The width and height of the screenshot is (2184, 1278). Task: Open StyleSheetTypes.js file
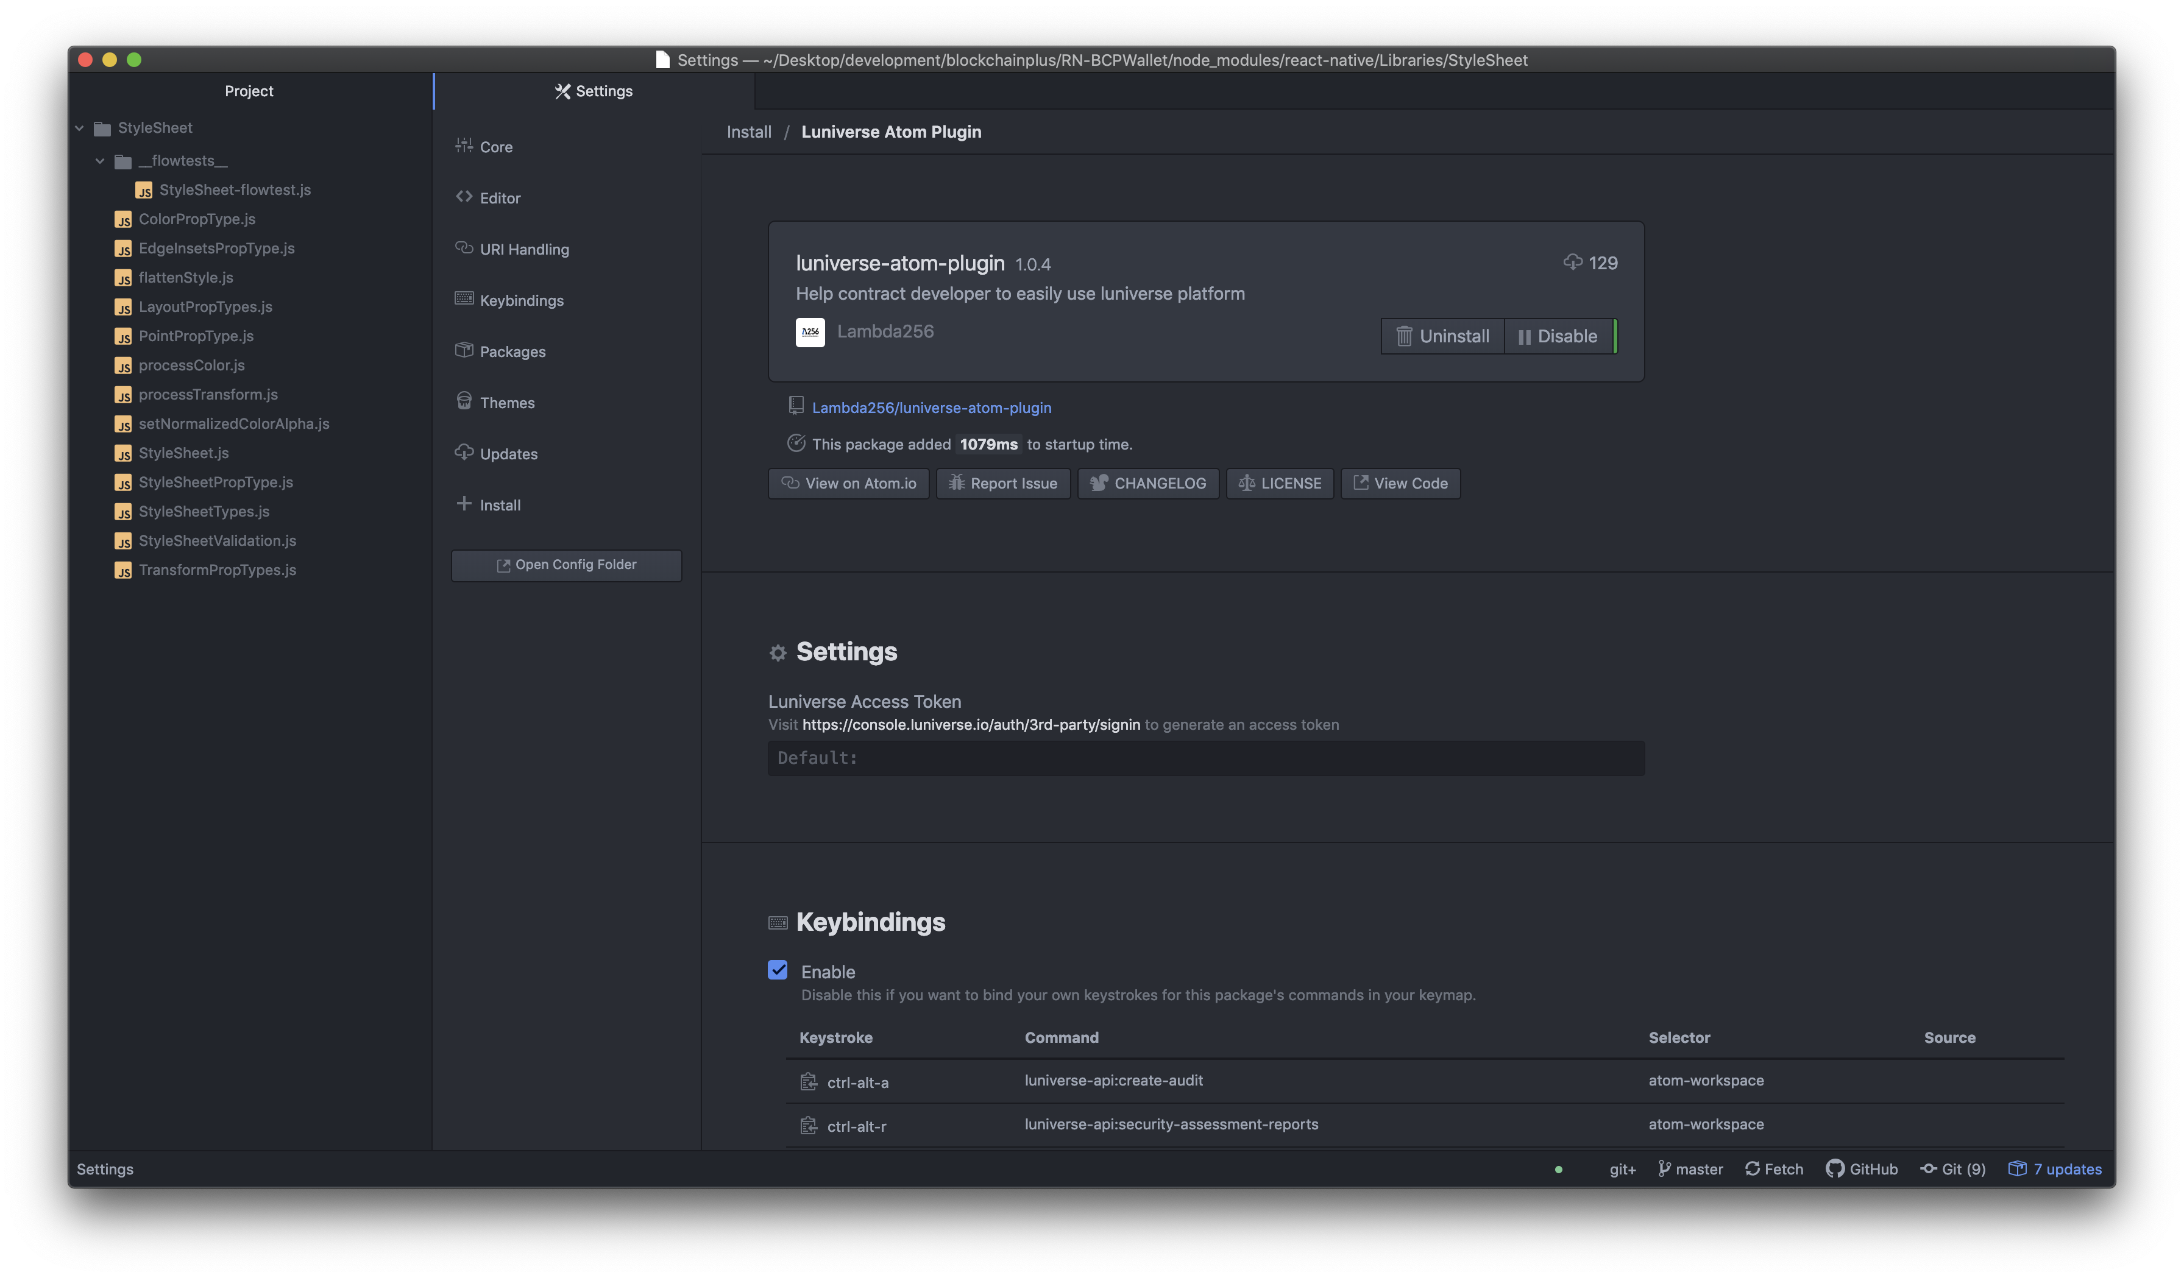click(204, 511)
